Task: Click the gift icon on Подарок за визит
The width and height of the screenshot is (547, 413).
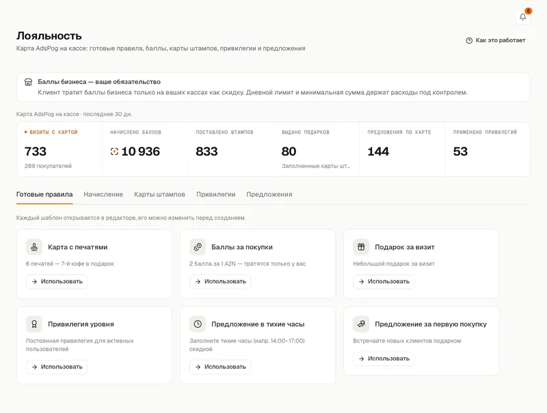Action: click(361, 247)
